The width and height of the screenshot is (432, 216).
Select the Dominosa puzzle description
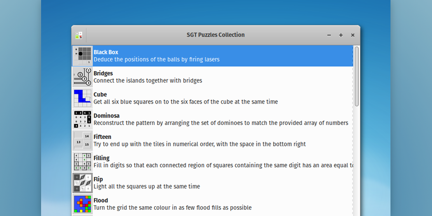point(221,123)
